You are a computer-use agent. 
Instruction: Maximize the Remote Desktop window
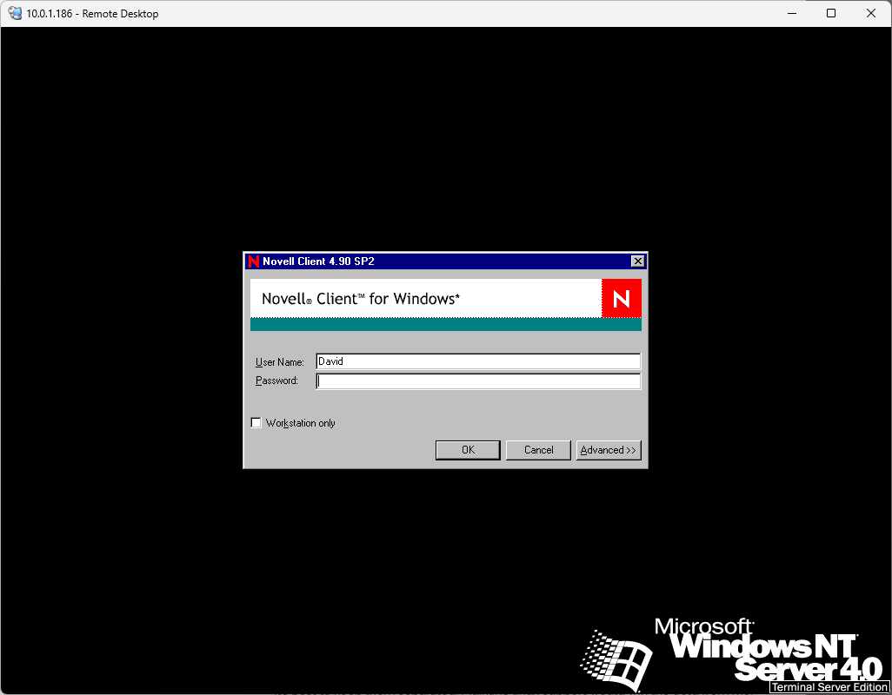pyautogui.click(x=831, y=13)
